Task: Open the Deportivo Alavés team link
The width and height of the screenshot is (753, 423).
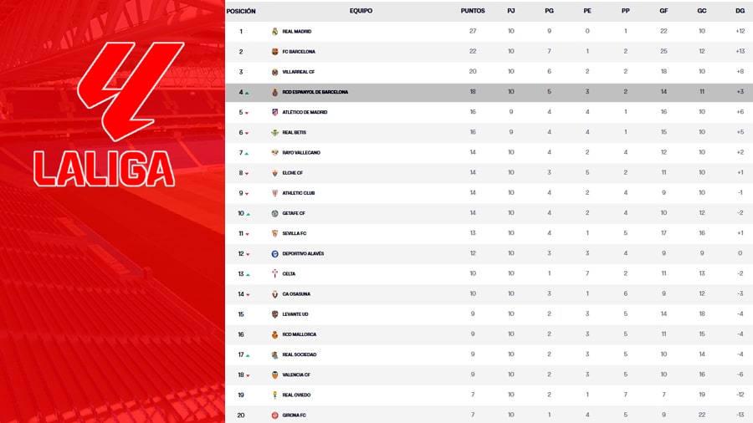Action: (303, 253)
